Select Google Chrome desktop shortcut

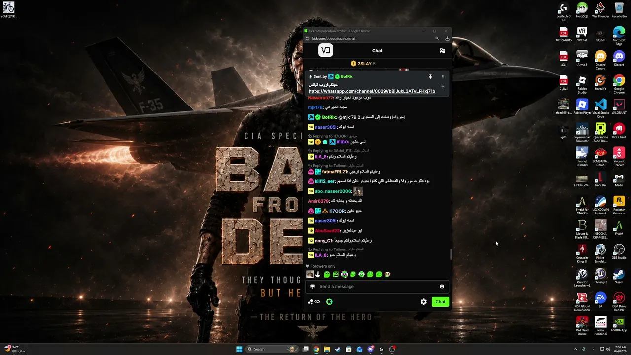(619, 84)
